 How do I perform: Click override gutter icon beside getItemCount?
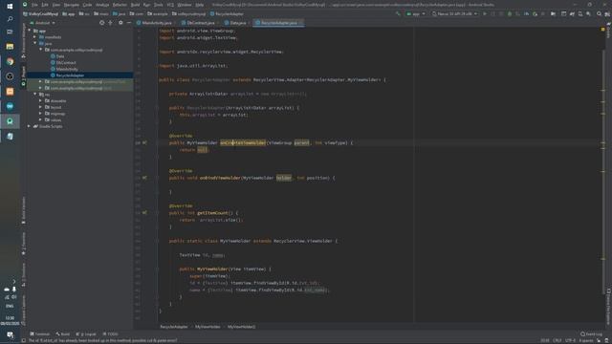144,213
